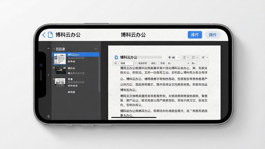Tap the 博科云办公 title inside the document
265x149 pixels.
pos(128,57)
